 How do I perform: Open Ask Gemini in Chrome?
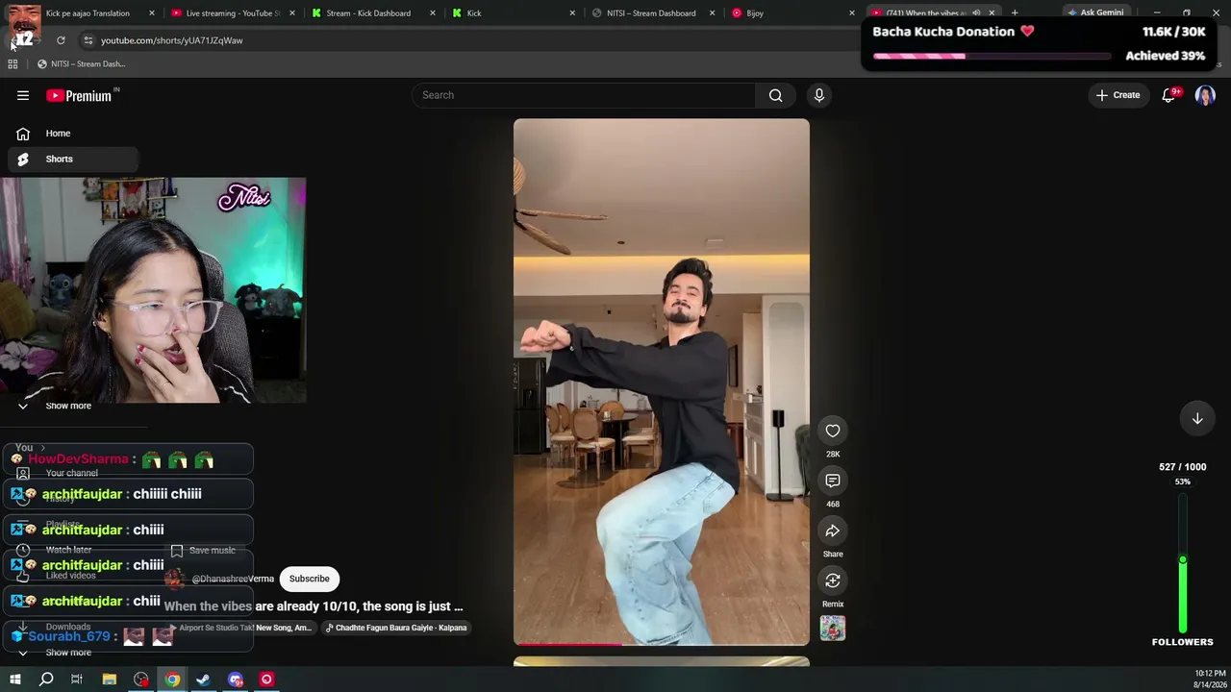coord(1095,13)
